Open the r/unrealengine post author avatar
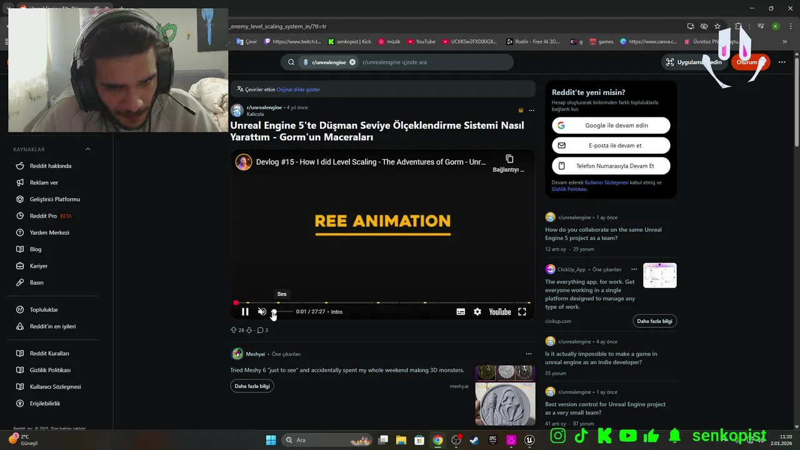Screen dimensions: 800x450 click(237, 111)
